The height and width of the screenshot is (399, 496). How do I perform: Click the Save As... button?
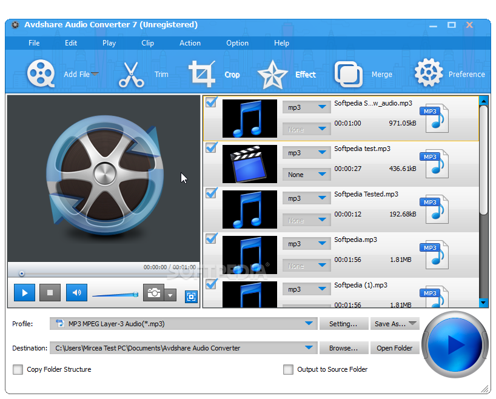point(395,324)
